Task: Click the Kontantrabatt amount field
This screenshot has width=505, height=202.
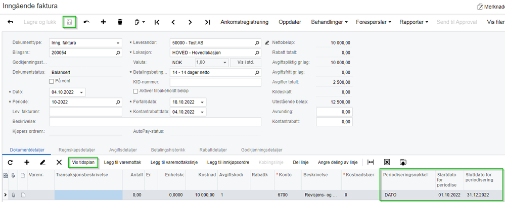Action: click(x=334, y=122)
